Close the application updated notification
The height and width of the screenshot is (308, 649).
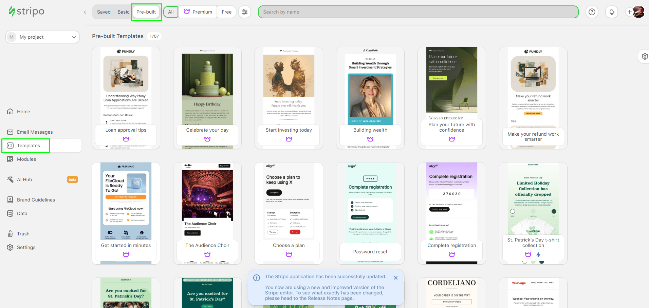pyautogui.click(x=396, y=278)
